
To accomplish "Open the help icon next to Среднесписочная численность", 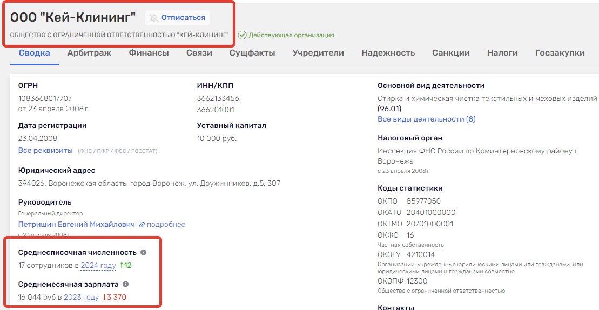I will tap(143, 252).
